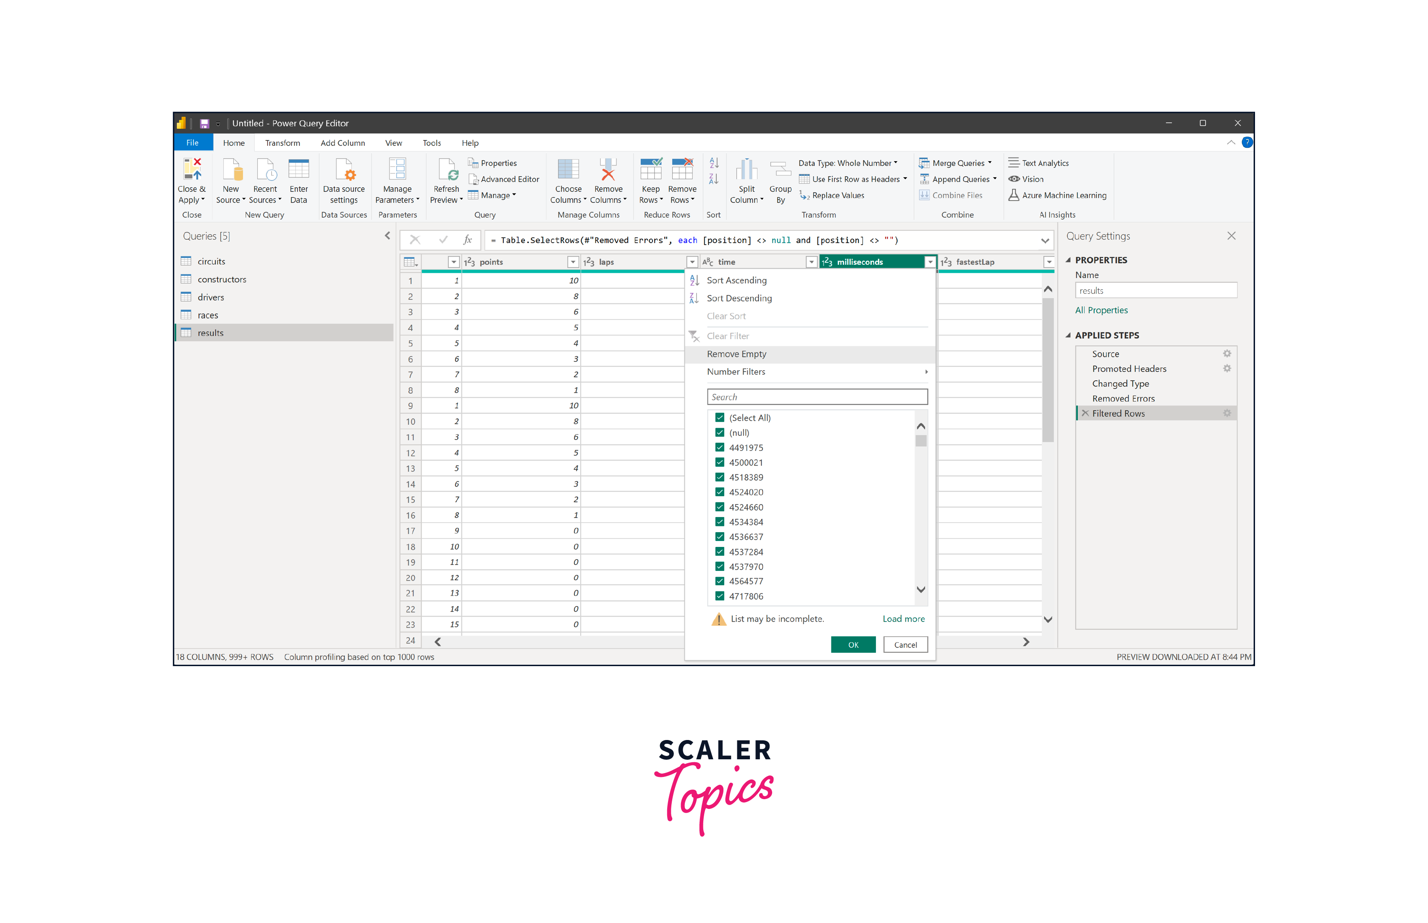Expand the formula bar with its chevron

[x=1044, y=241]
